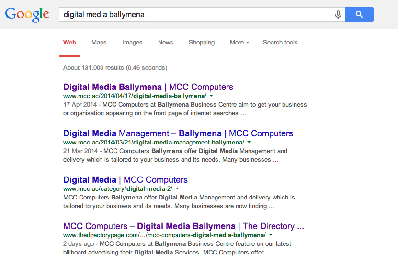Open the Shopping tab

point(202,43)
